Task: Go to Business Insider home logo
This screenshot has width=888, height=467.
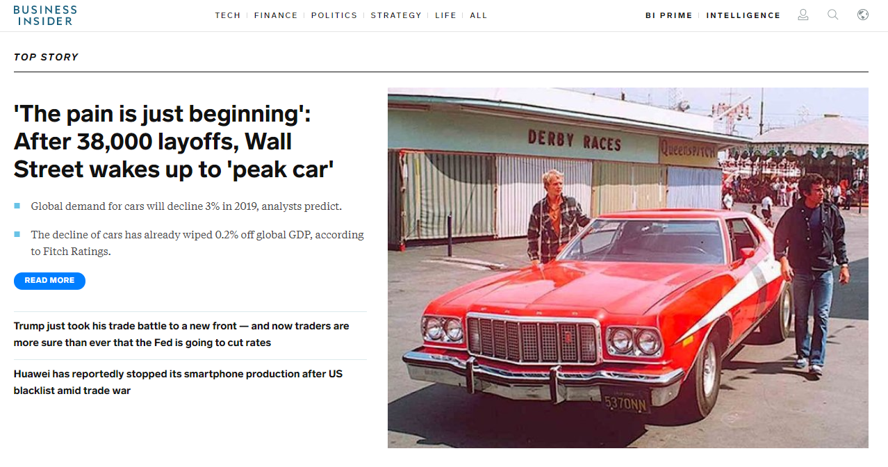Action: (45, 15)
